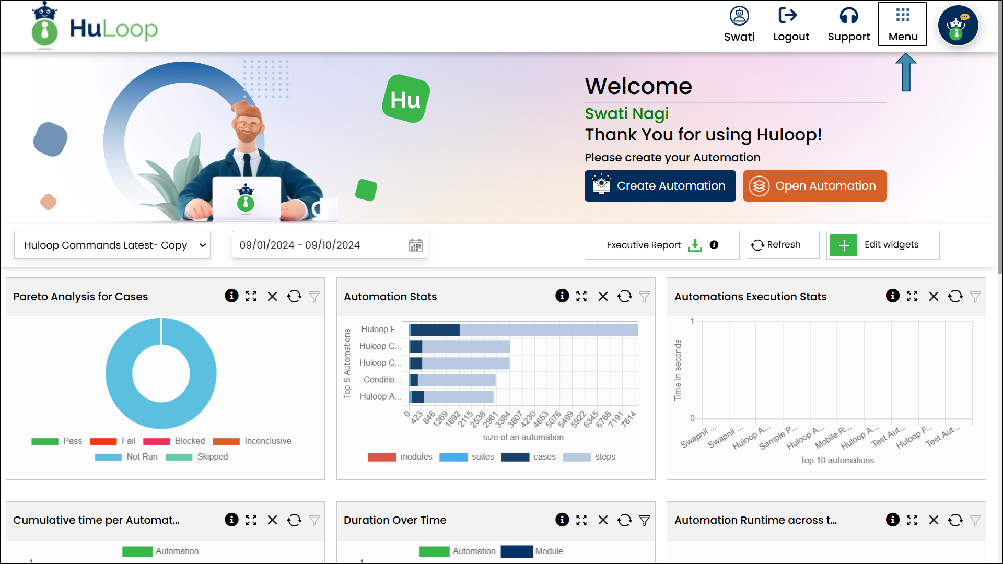
Task: Click the HuLoop logo
Action: point(95,26)
